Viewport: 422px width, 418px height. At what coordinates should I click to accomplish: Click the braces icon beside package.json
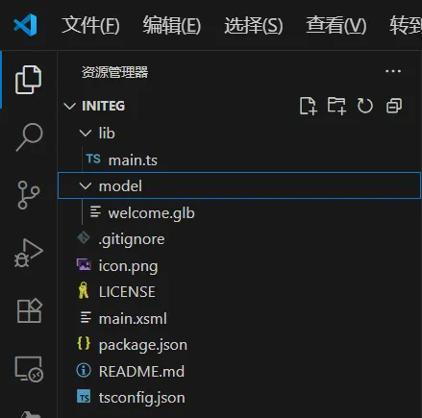[84, 344]
